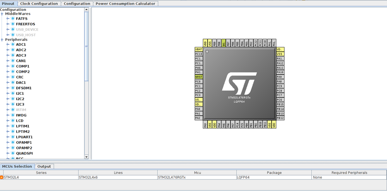Open the Configuration tab
Viewport: 387px width, 191px height.
77,3
